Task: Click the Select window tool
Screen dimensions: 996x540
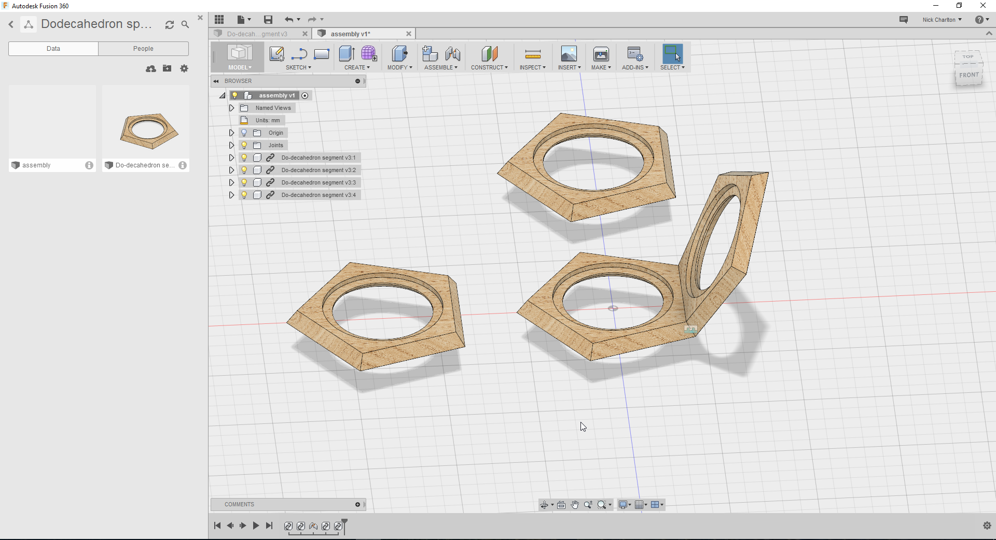Action: [x=672, y=54]
